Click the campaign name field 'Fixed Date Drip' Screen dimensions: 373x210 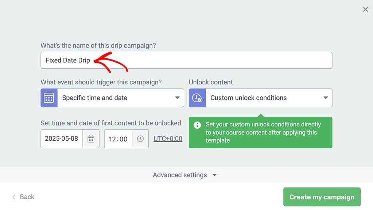186,60
